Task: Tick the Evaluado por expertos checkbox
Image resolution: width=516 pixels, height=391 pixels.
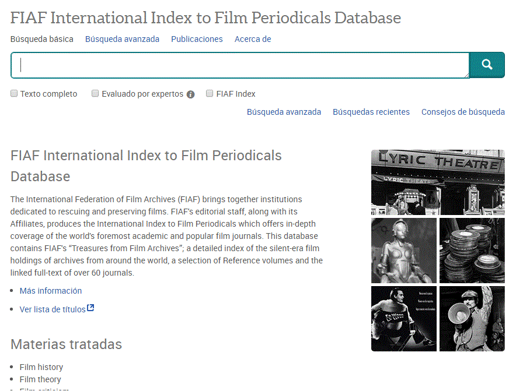Action: click(95, 94)
